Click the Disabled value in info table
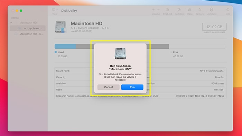The width and height of the screenshot is (242, 136). pos(220,77)
